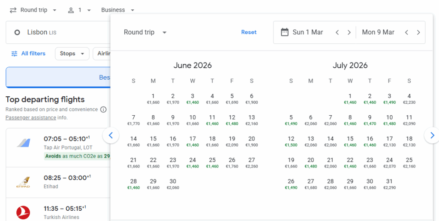Pick July 20 with €1,480 fare
Image resolution: width=439 pixels, height=221 pixels.
coord(311,163)
